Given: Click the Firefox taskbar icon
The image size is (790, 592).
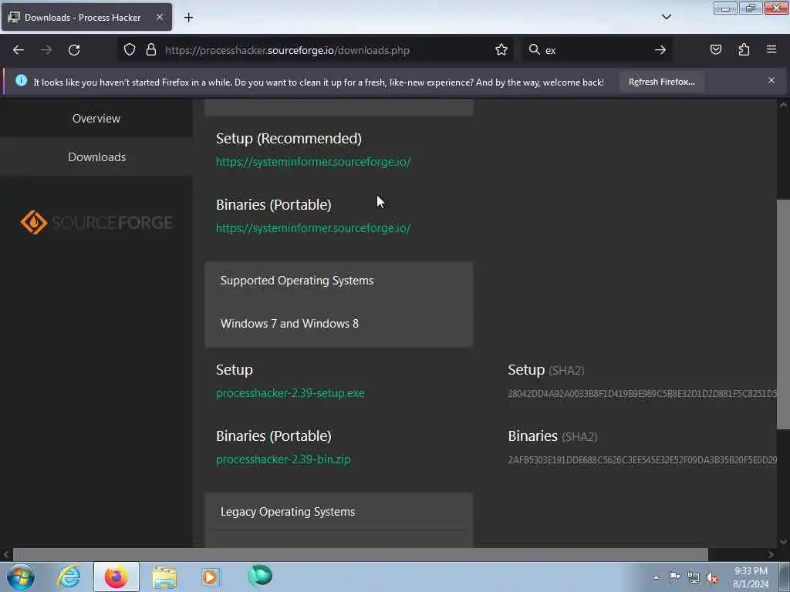Looking at the screenshot, I should [116, 577].
